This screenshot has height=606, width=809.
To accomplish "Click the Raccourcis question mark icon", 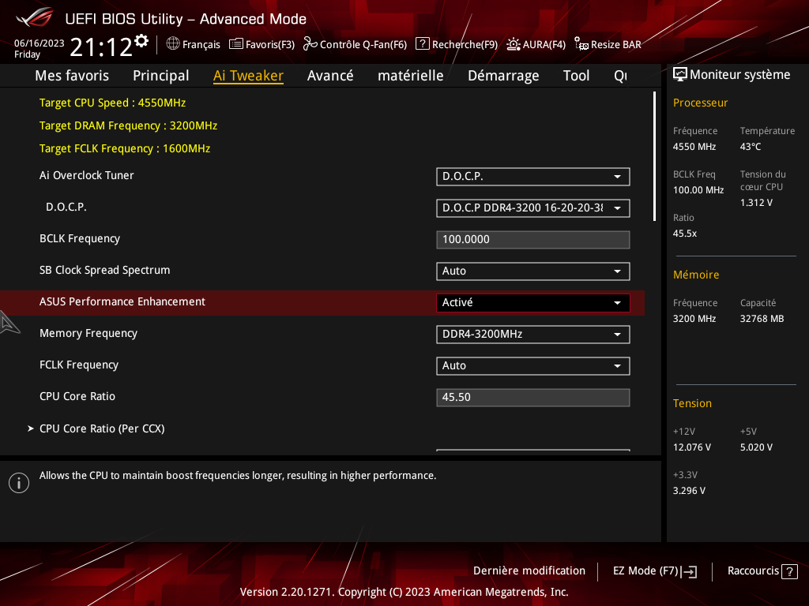I will click(x=789, y=571).
